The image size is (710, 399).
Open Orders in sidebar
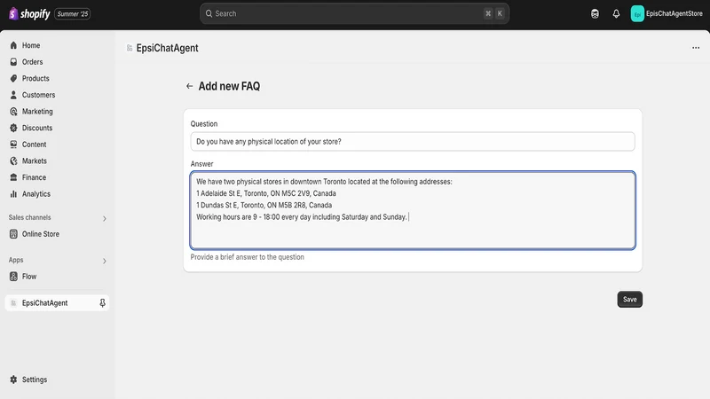point(32,62)
